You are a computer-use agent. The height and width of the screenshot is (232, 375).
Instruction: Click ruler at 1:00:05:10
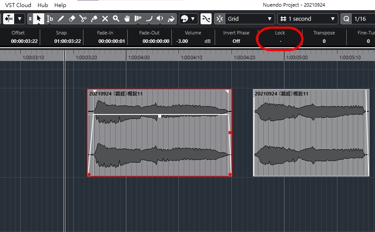click(350, 57)
